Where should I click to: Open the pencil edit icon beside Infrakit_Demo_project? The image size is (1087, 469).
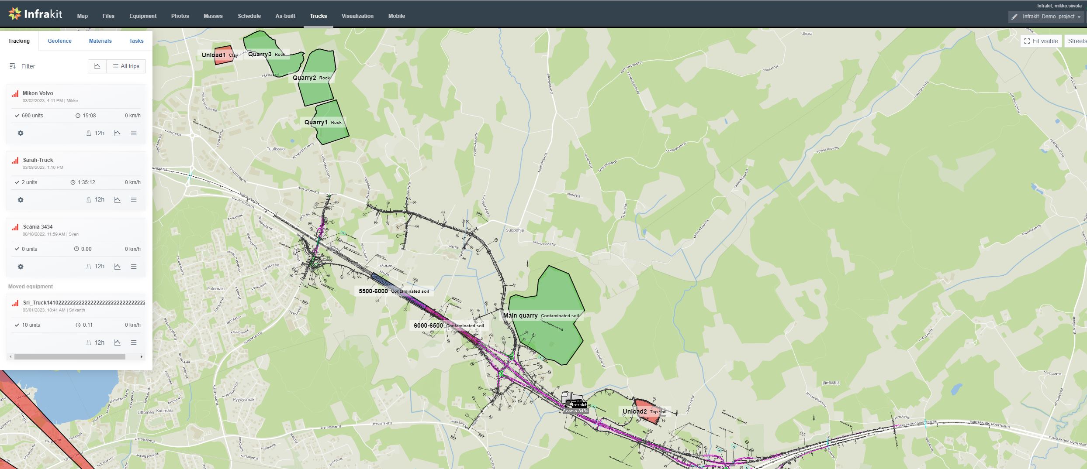(1014, 17)
